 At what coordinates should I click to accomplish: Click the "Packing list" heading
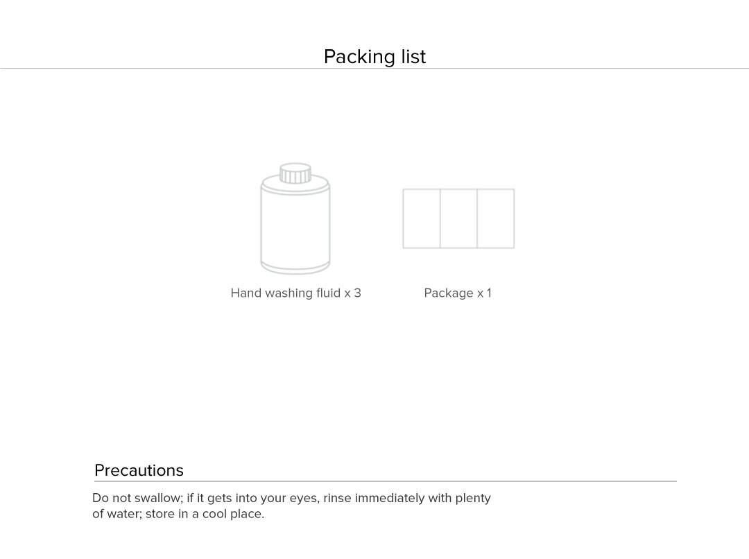pyautogui.click(x=374, y=57)
